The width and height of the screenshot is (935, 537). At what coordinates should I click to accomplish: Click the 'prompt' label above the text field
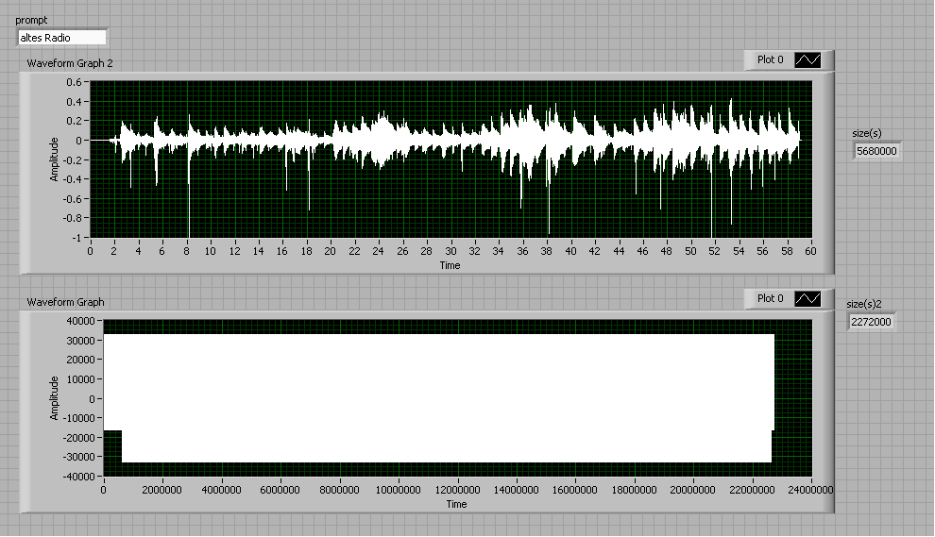31,20
